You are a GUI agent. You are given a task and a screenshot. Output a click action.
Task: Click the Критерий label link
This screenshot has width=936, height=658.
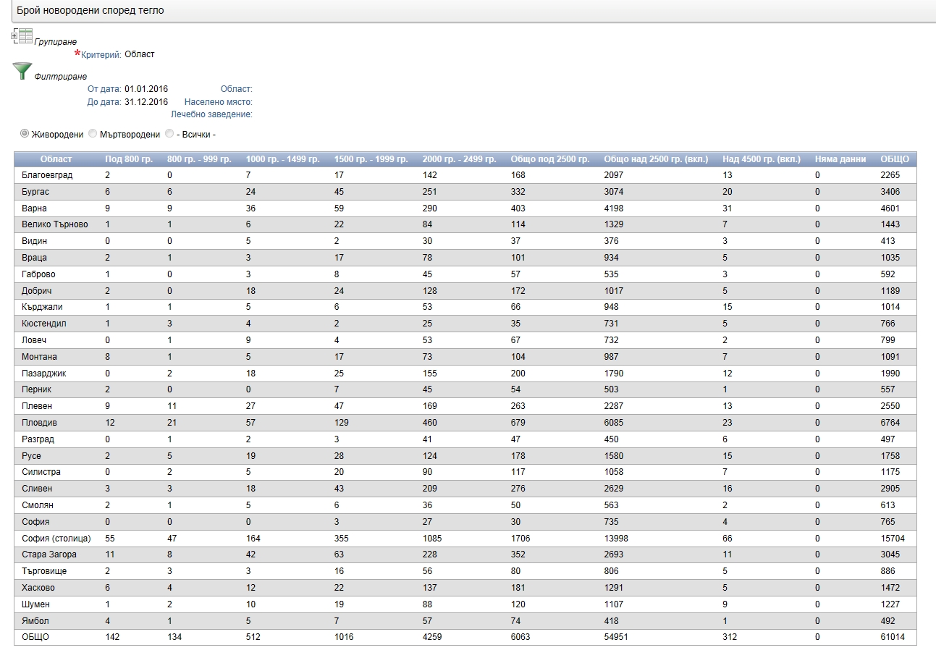pos(101,55)
